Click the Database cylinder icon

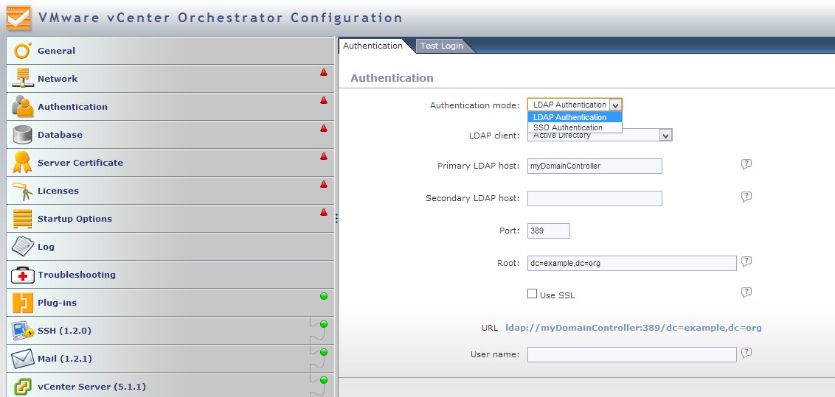coord(23,135)
